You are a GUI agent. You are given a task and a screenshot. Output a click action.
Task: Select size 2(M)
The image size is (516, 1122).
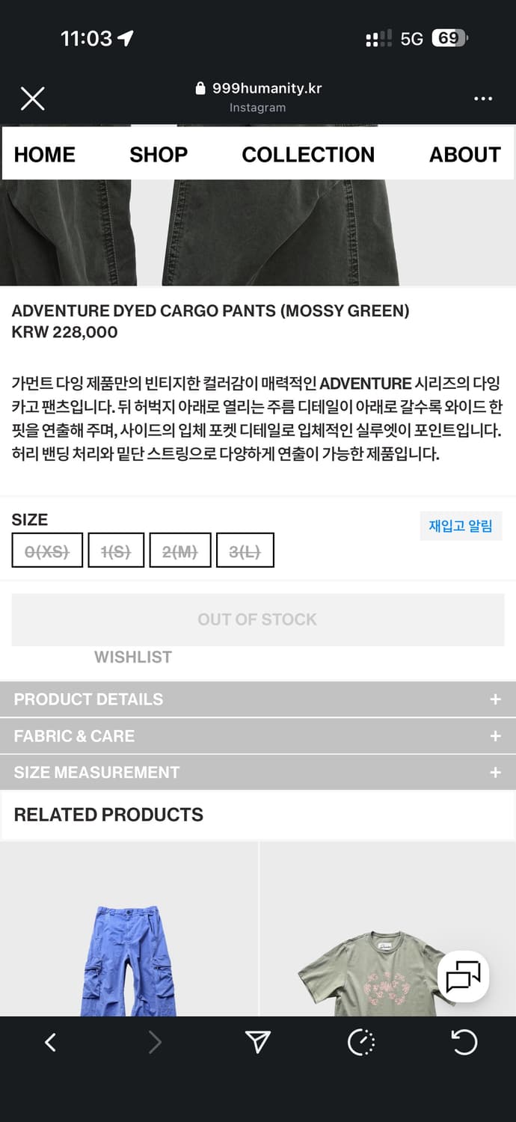(x=180, y=551)
